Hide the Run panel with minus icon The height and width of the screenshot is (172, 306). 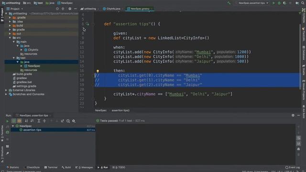298,116
